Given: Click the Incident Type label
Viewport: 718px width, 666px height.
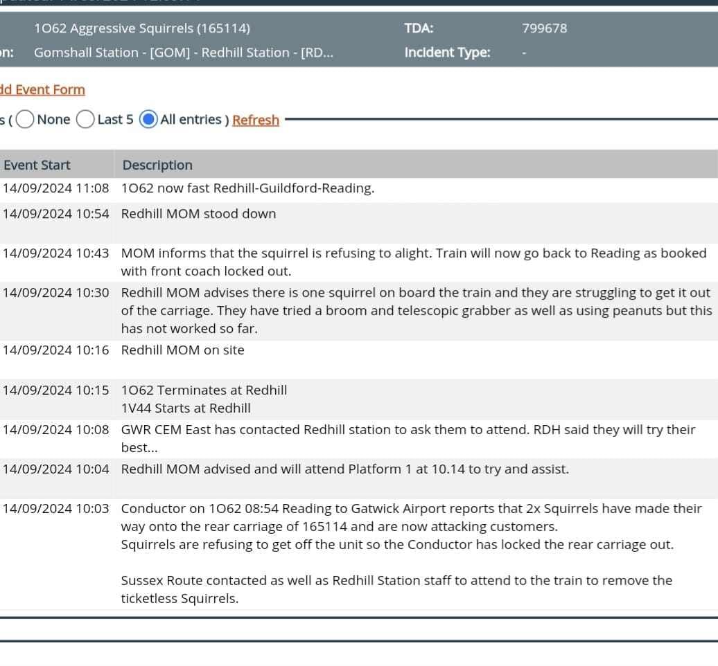Looking at the screenshot, I should pos(447,53).
